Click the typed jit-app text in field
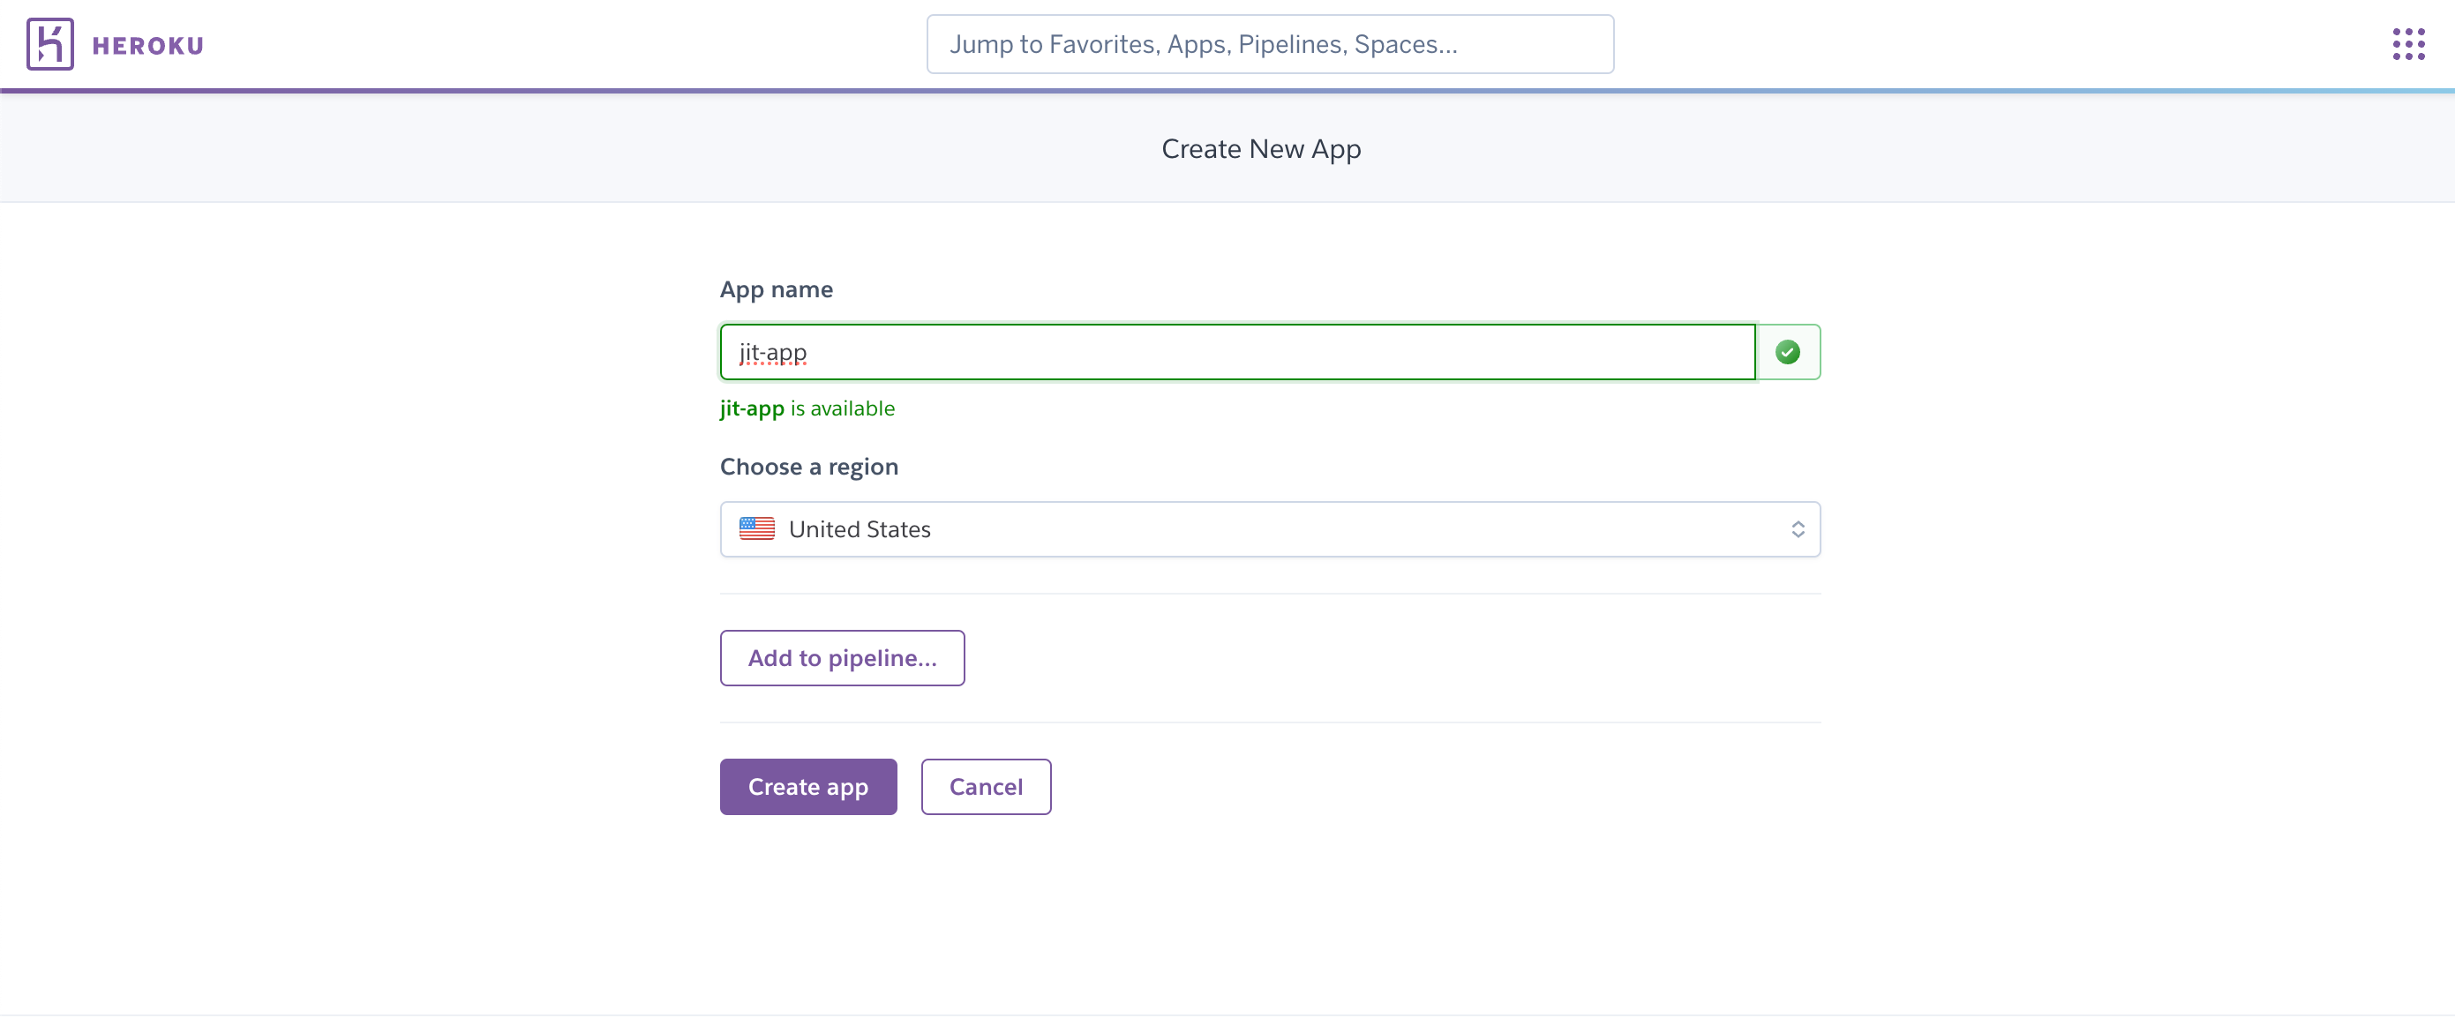 pos(772,352)
